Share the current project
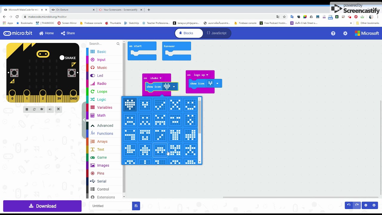The image size is (382, 215). pos(68,33)
